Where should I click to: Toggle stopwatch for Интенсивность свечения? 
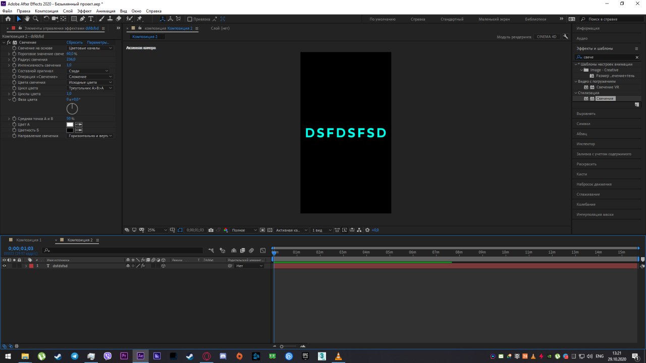click(14, 65)
